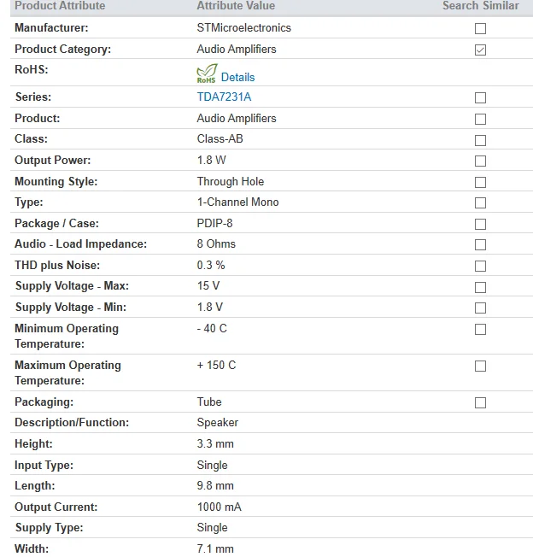Click the 1-Channel Mono value
The width and height of the screenshot is (533, 557).
pos(238,202)
